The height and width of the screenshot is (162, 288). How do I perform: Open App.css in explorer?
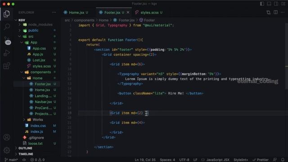coord(39,48)
